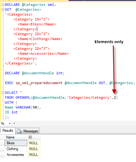
Task: Switch to the Results tab
Action: pos(8,131)
